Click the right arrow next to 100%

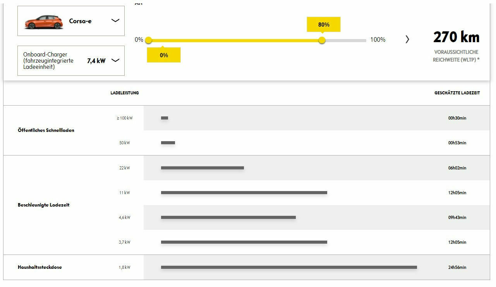pos(407,39)
